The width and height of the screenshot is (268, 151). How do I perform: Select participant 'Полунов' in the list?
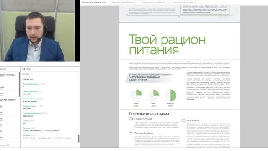pyautogui.click(x=8, y=75)
